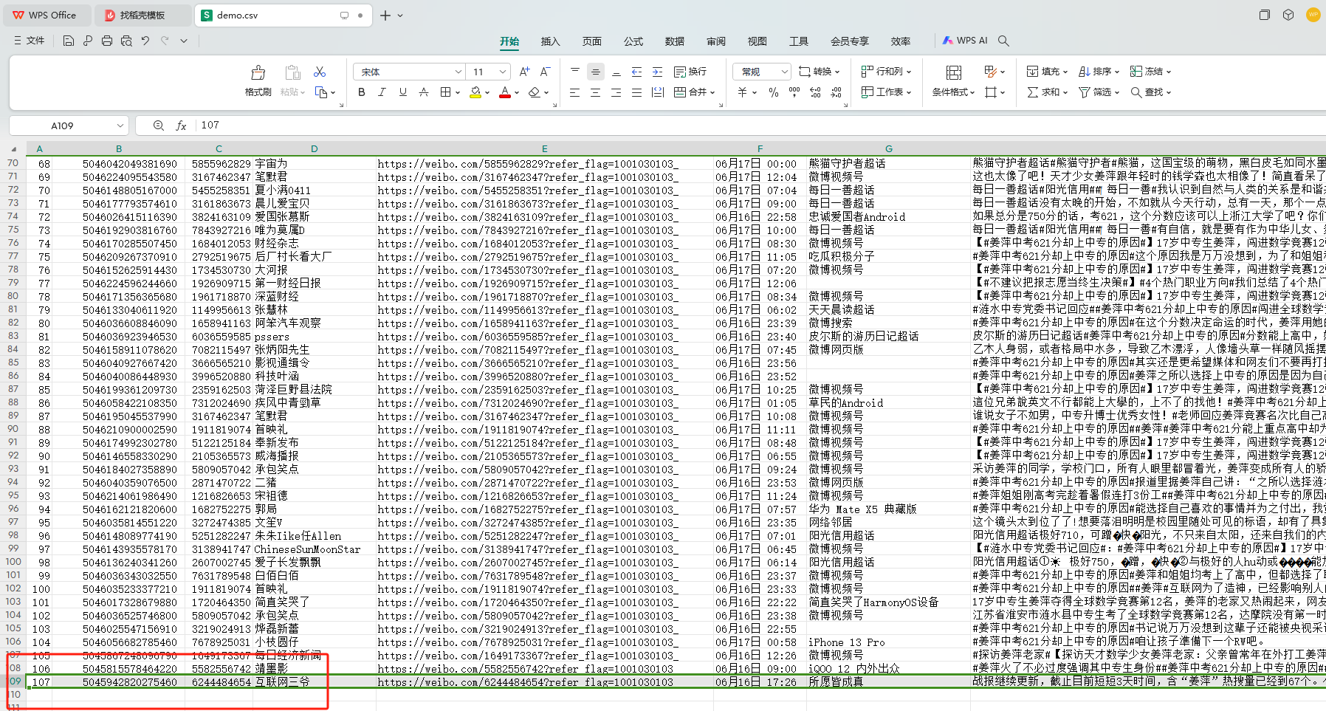Click the zoom magnifier icon in formula bar
The image size is (1326, 711).
pos(158,126)
